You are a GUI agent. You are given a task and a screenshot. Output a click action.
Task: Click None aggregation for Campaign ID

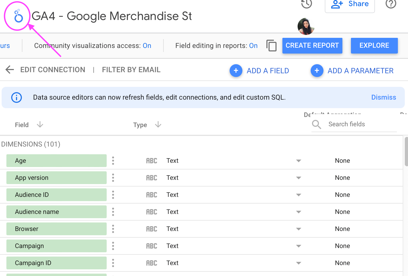342,263
